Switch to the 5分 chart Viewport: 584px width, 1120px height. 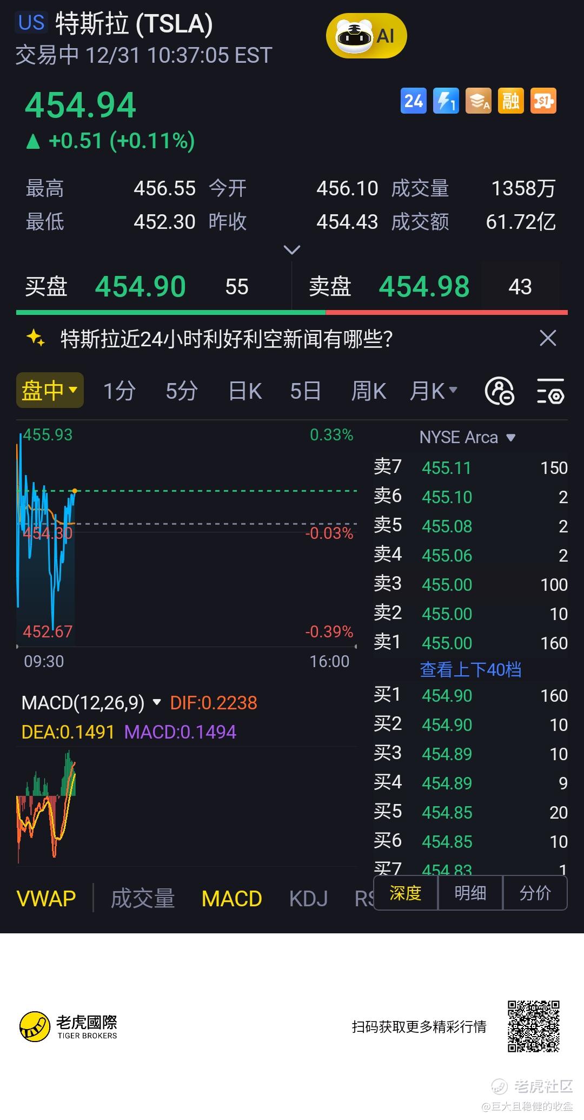coord(182,391)
